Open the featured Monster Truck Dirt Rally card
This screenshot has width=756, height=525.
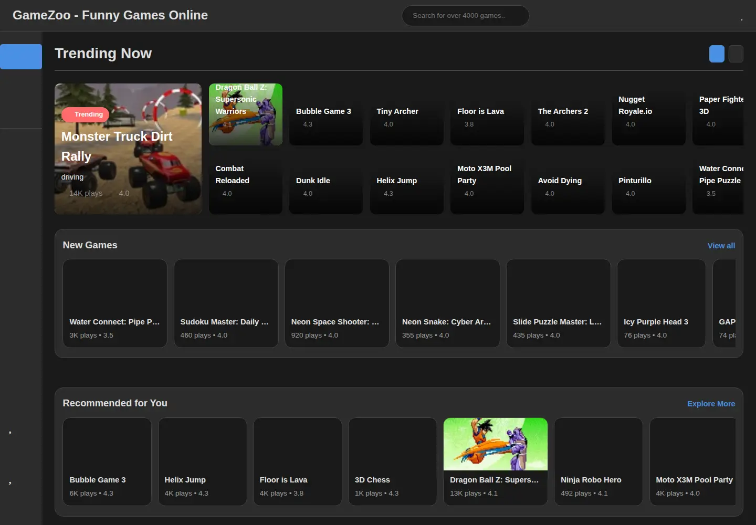[128, 149]
